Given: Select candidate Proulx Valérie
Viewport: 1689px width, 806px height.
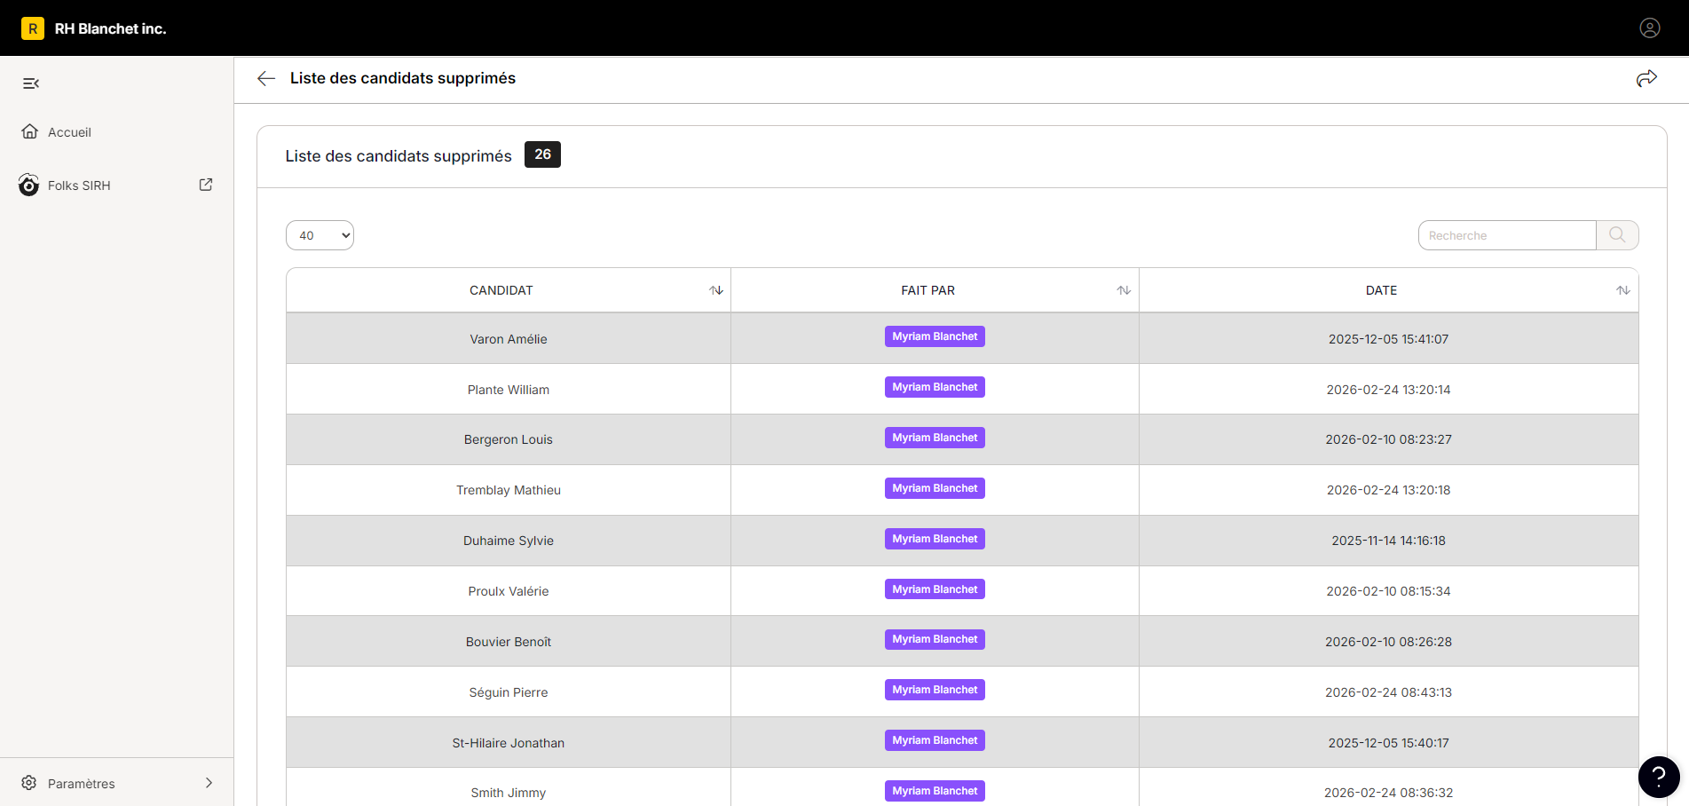Looking at the screenshot, I should point(509,591).
